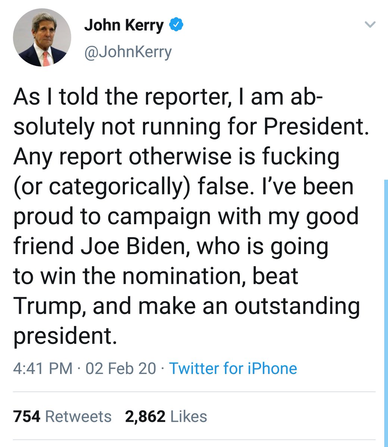Image resolution: width=388 pixels, height=447 pixels.
Task: Click 'outstanding' in the tweet text
Action: click(297, 306)
